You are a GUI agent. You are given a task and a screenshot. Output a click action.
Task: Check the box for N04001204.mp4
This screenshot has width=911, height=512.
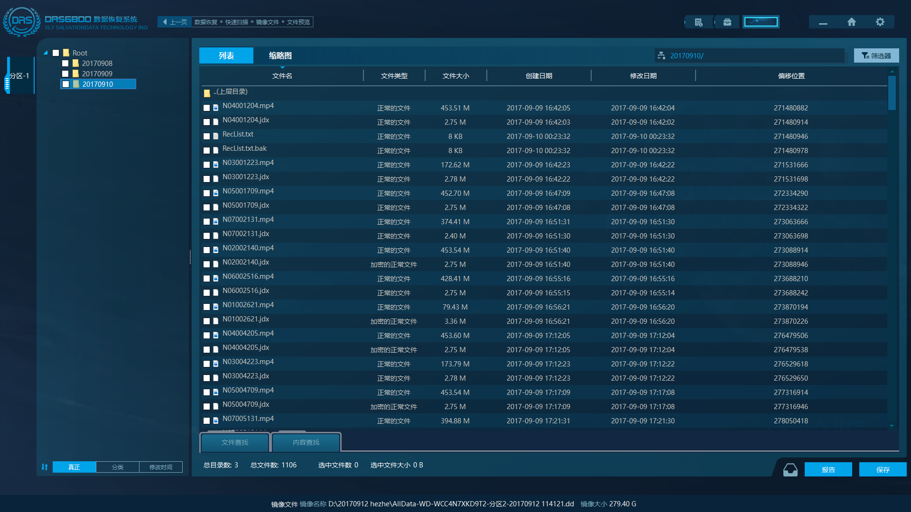206,108
